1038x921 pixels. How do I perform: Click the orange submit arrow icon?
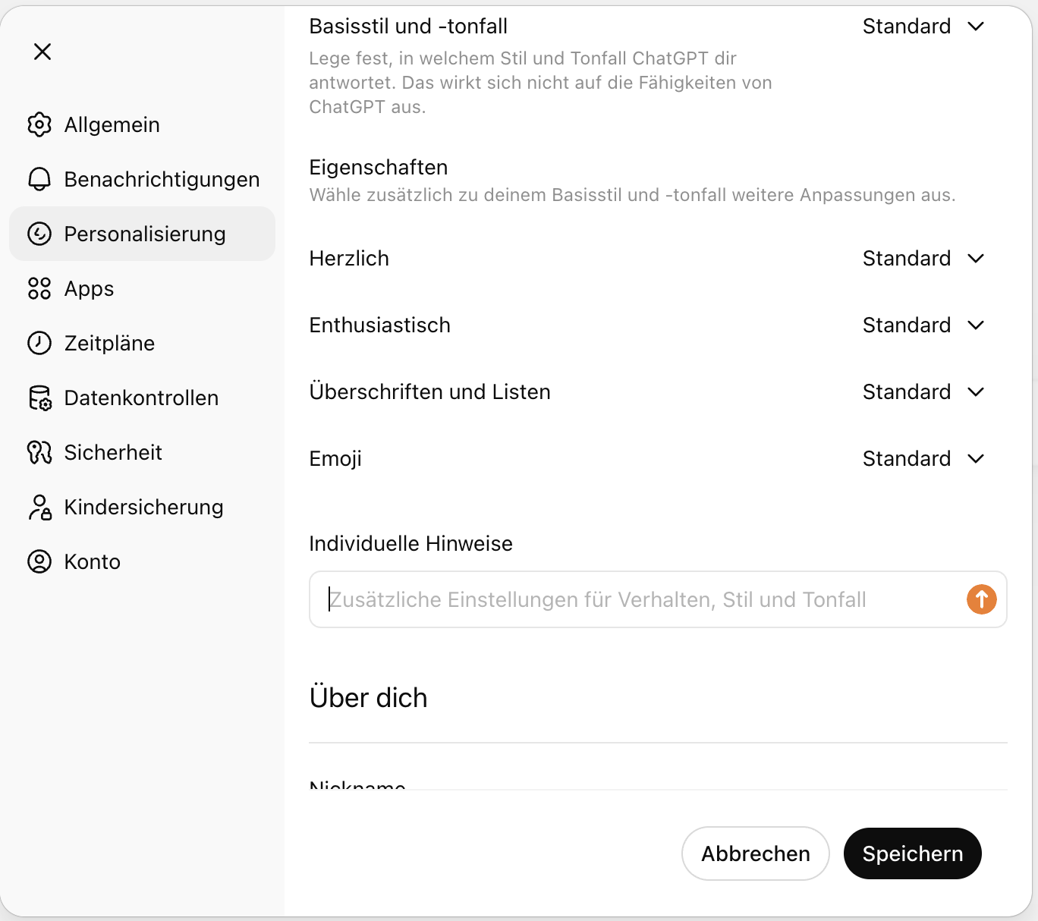pos(981,599)
